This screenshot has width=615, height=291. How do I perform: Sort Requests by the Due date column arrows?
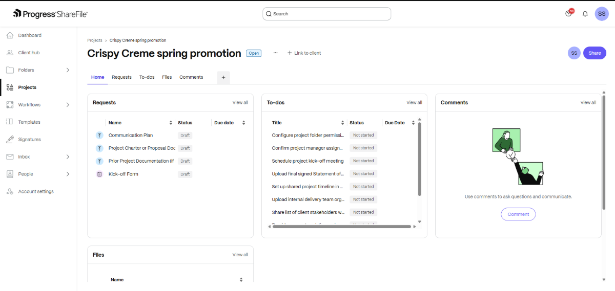coord(243,123)
